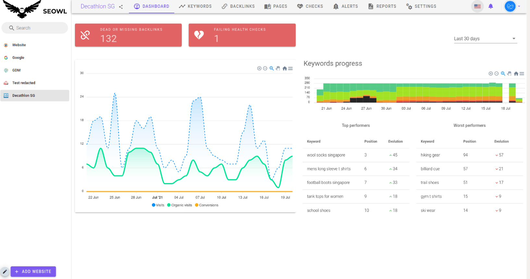Select the Keywords progress selection zoom tool
This screenshot has height=279, width=530.
click(x=503, y=74)
